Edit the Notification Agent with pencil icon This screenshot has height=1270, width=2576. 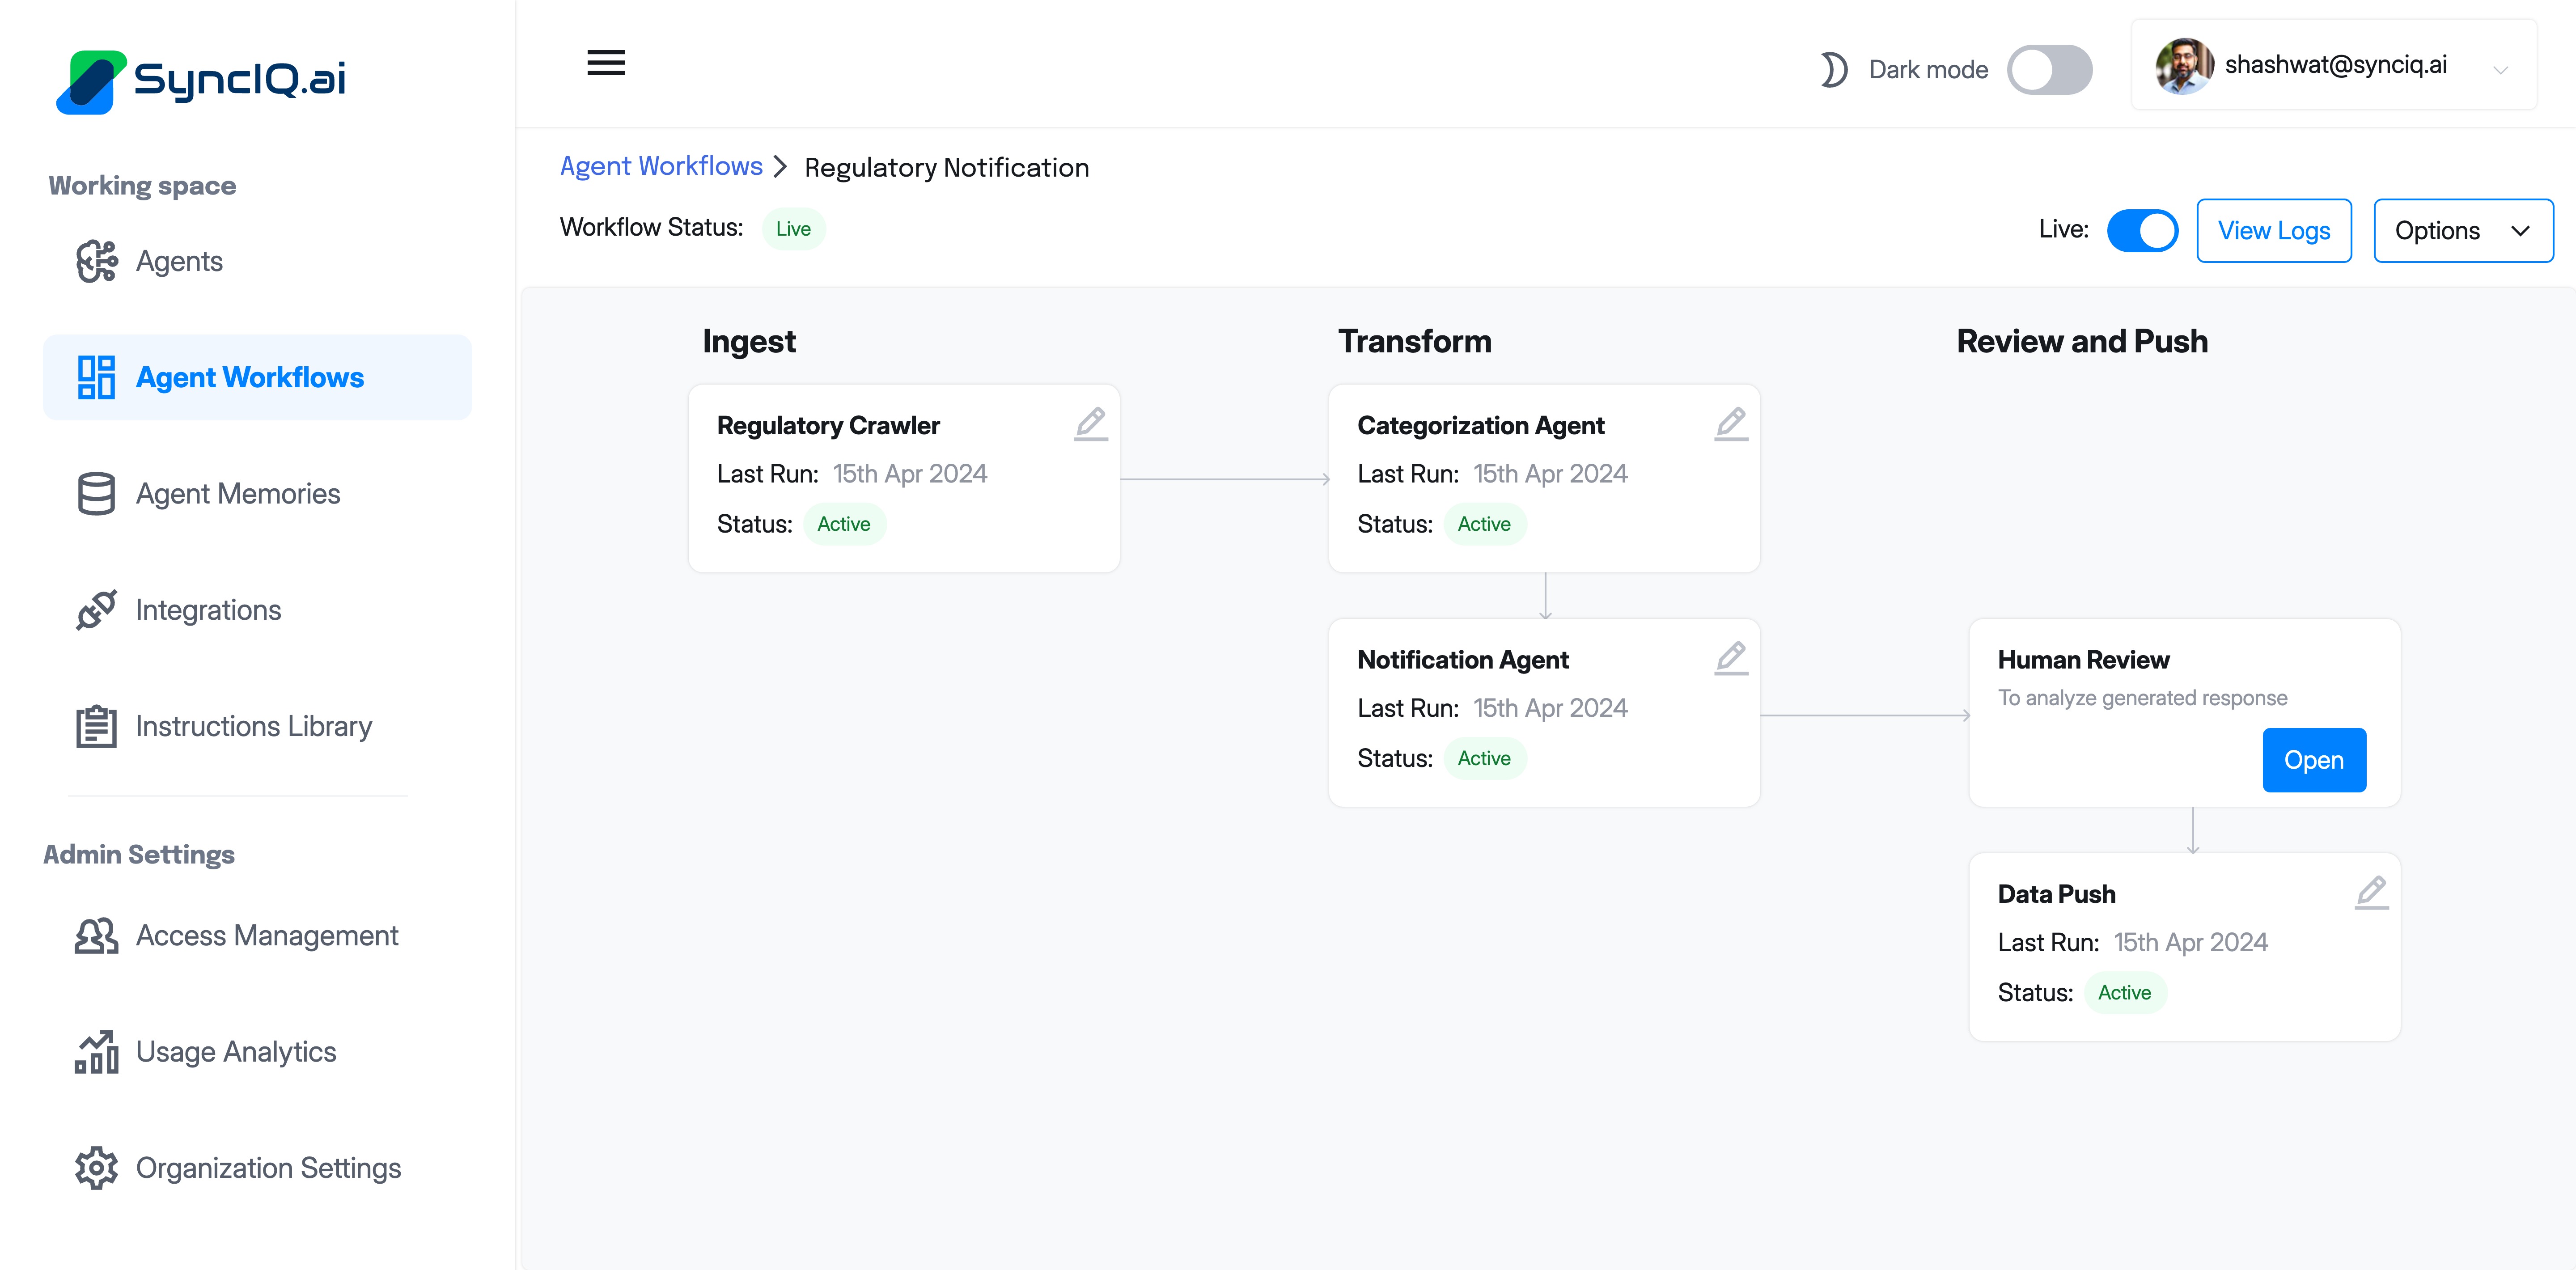coord(1731,658)
